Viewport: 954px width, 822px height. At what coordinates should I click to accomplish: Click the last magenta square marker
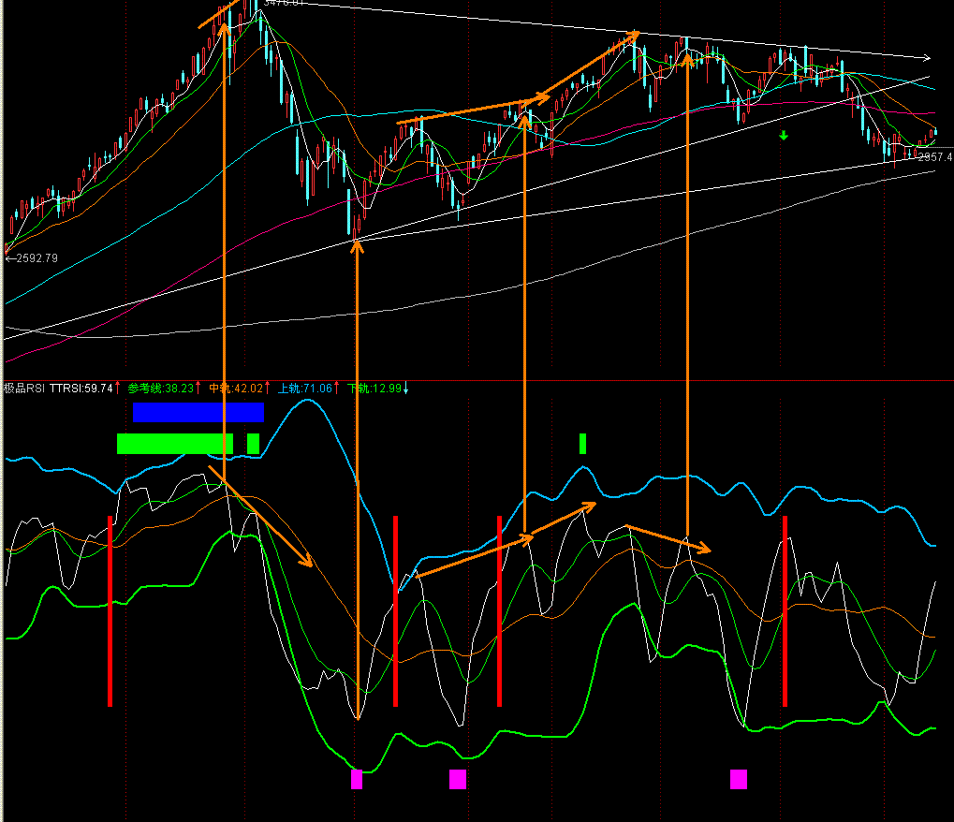pyautogui.click(x=739, y=780)
